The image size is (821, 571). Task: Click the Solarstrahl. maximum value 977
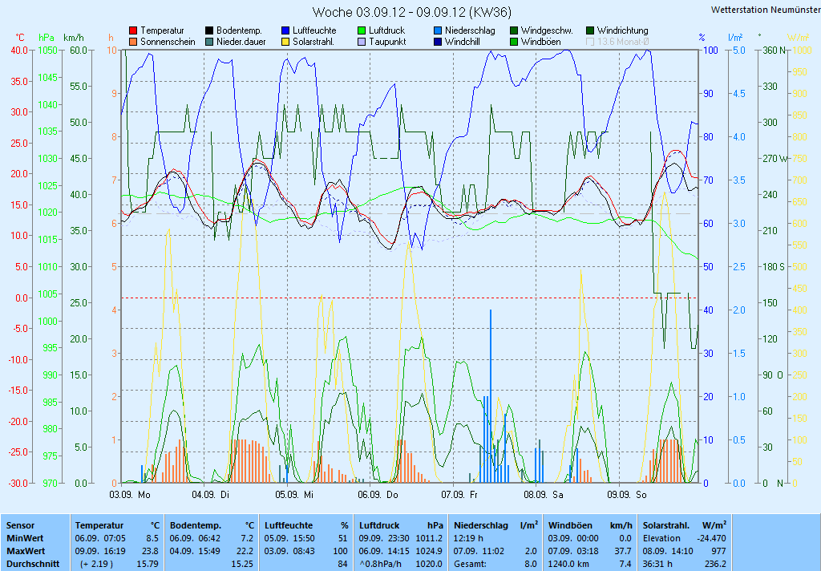719,551
